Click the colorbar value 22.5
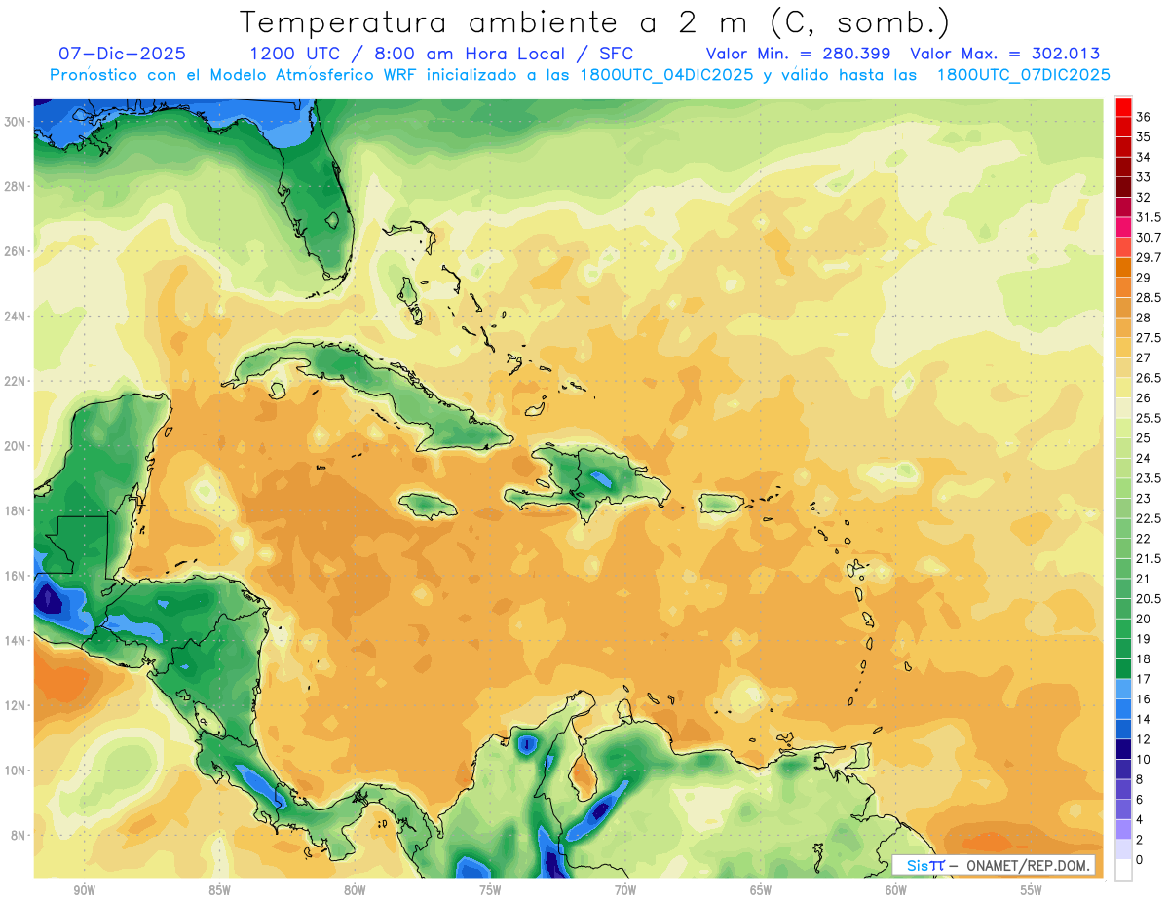 (x=1148, y=518)
